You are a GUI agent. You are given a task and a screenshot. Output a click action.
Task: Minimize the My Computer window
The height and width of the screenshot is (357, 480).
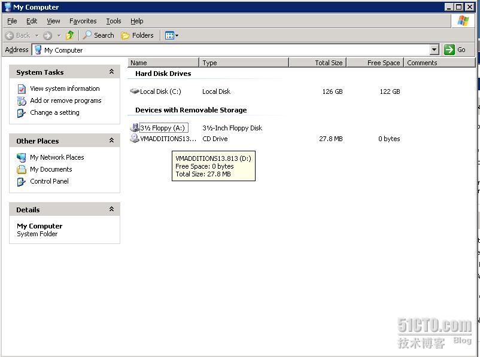pos(448,7)
